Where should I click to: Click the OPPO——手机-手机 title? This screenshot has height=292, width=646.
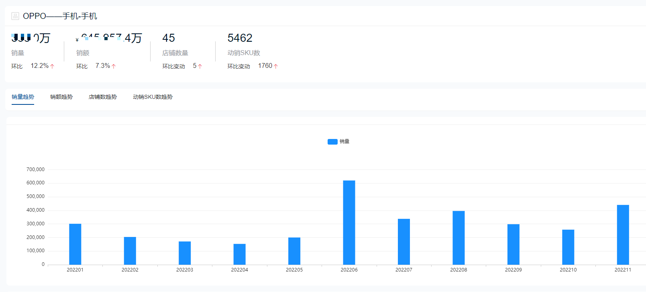(x=60, y=16)
